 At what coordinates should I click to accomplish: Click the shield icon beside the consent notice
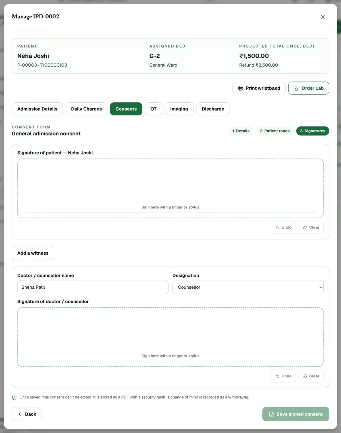pos(14,398)
